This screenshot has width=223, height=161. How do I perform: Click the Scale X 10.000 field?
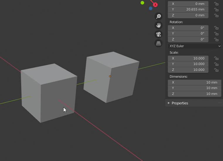(188, 58)
